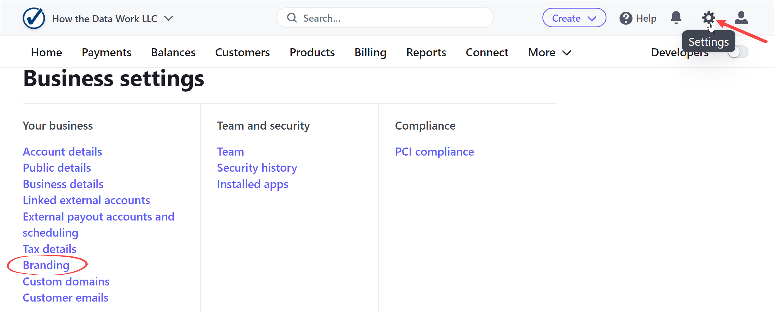Click the Help question mark icon
This screenshot has width=775, height=313.
[x=626, y=18]
